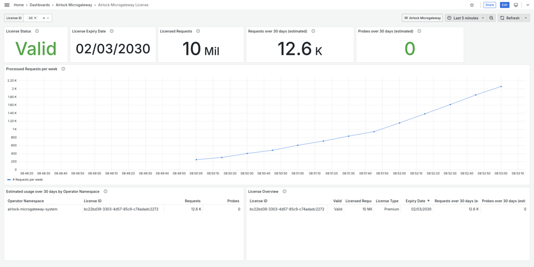Viewport: 534px width, 267px height.
Task: Clear all License ID selections
Action: 44,18
